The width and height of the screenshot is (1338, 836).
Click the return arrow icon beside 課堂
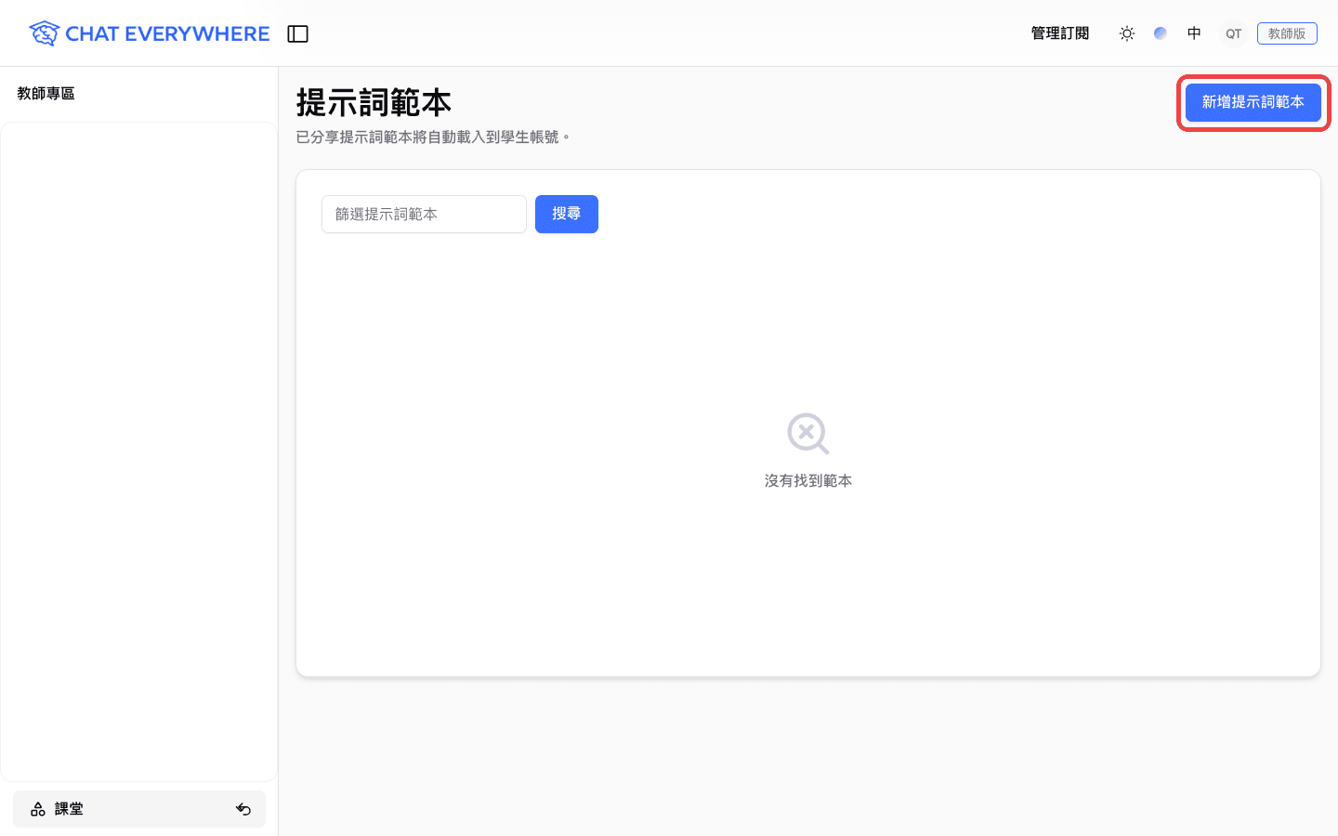(x=243, y=809)
